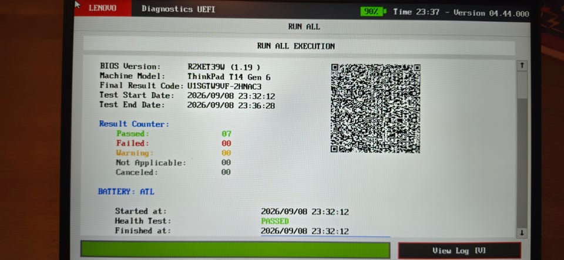Click the green test progress bar
This screenshot has width=564, height=260.
click(x=235, y=249)
